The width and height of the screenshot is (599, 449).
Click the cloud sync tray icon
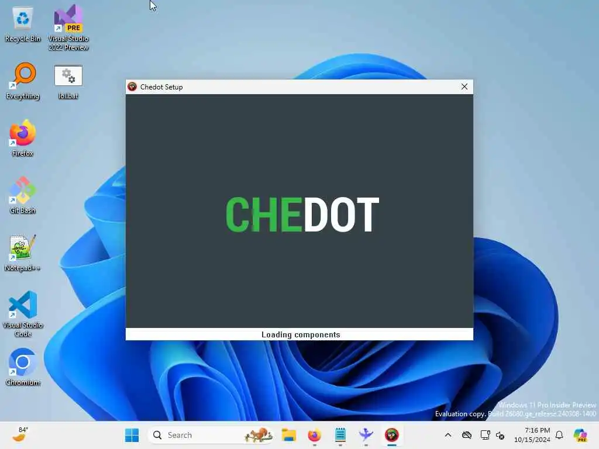click(466, 435)
